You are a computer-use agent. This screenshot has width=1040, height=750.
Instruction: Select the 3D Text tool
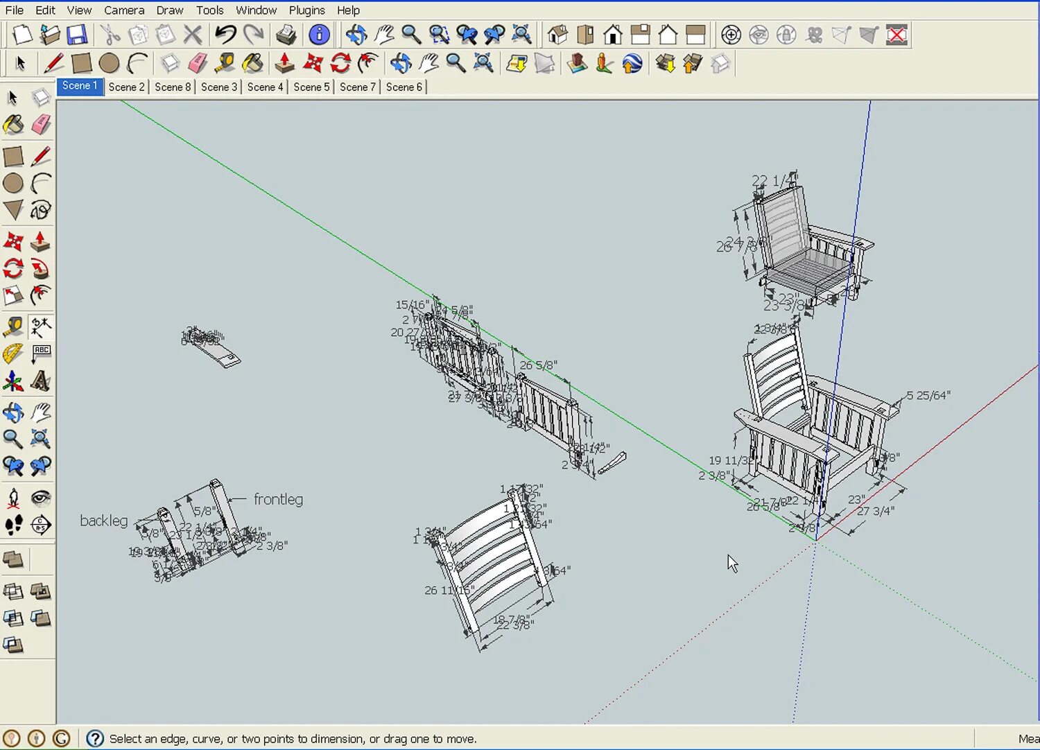(x=41, y=381)
